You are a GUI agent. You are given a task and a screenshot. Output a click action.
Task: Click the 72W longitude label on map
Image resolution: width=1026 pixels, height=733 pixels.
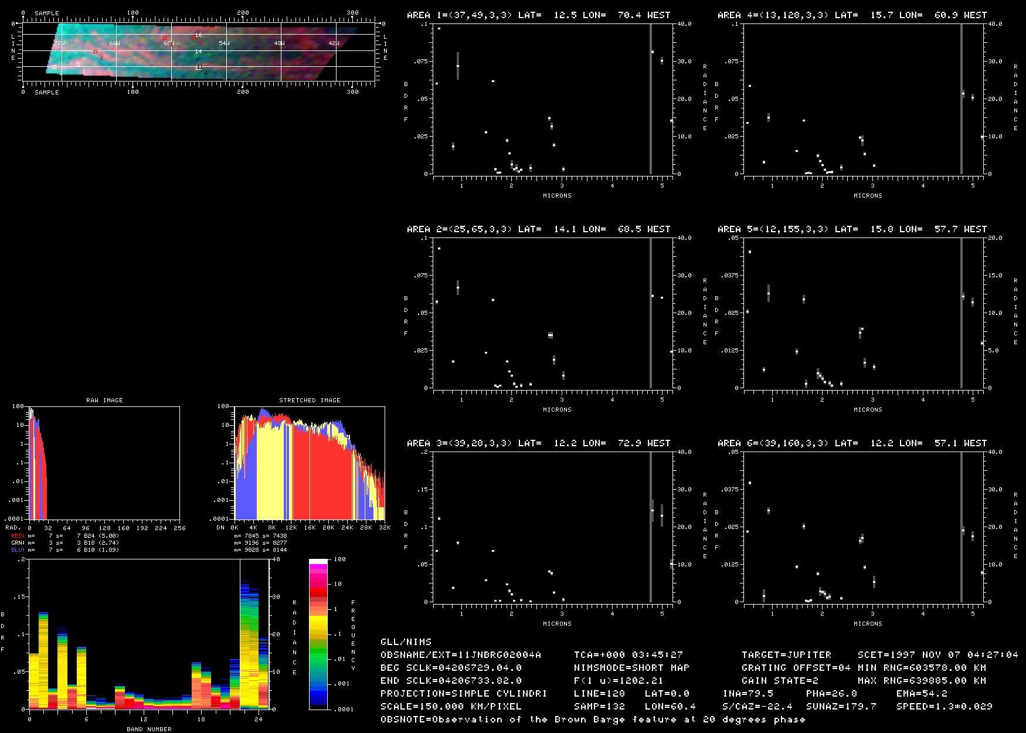59,43
